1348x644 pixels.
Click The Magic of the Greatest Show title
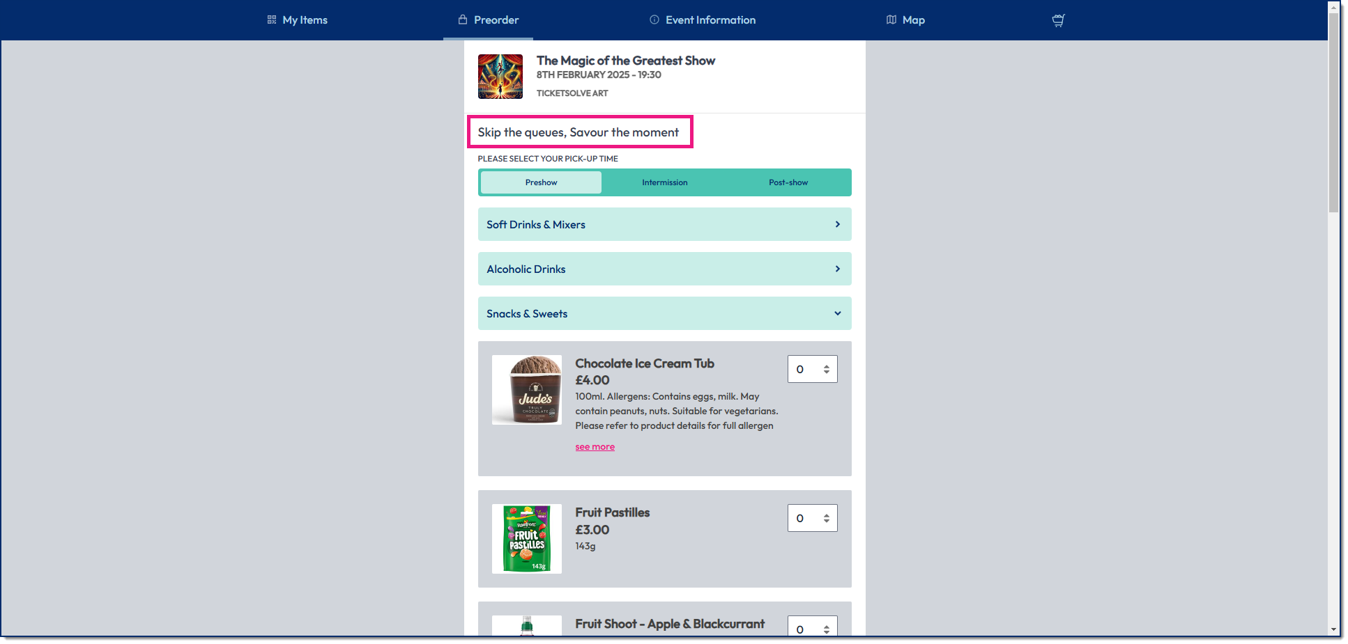[x=625, y=61]
